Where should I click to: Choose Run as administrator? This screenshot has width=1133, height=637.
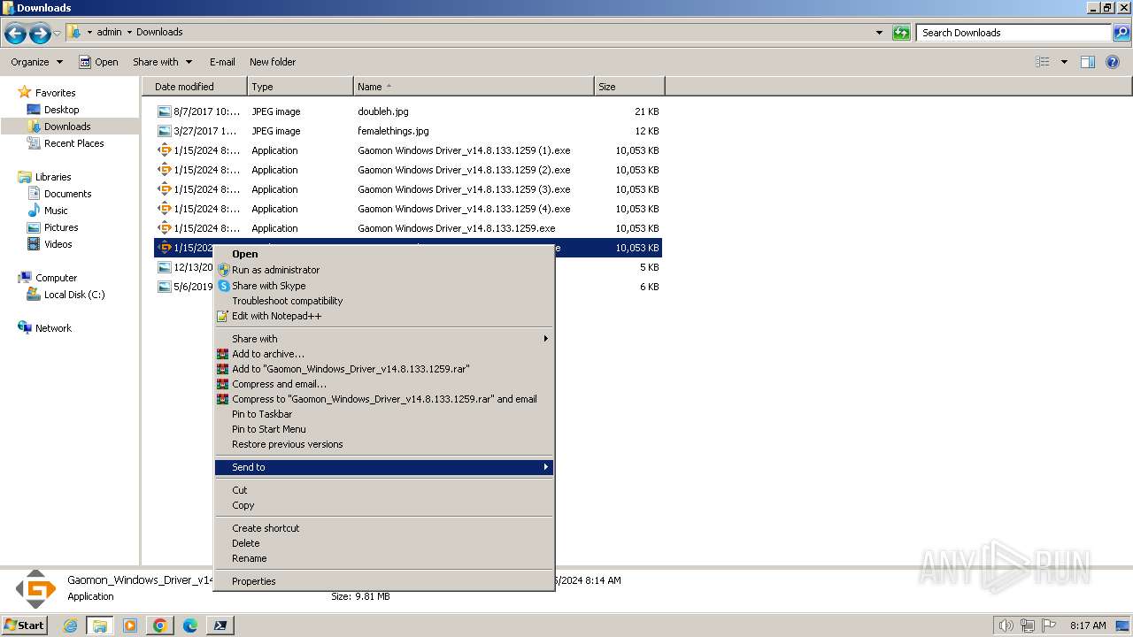click(384, 270)
